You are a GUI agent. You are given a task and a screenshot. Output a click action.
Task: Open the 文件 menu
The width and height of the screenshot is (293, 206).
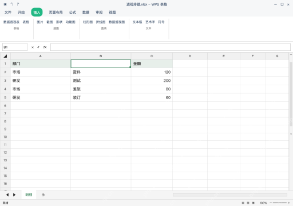8,12
